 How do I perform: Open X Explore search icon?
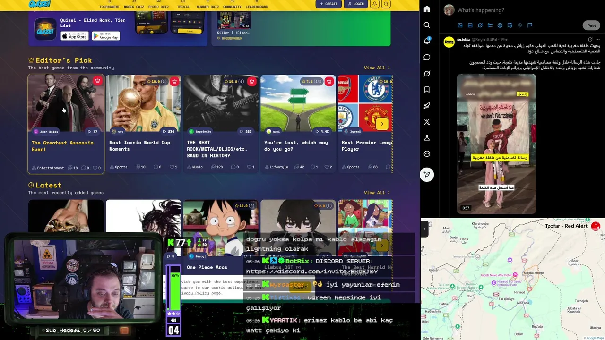point(427,25)
